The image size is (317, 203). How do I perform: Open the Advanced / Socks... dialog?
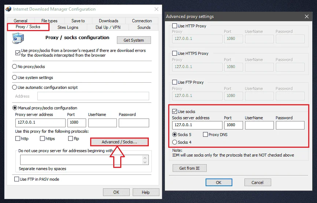119,142
